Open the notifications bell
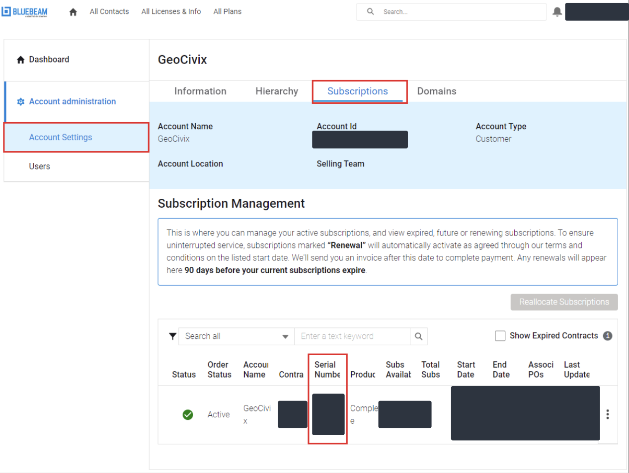629x473 pixels. [557, 12]
